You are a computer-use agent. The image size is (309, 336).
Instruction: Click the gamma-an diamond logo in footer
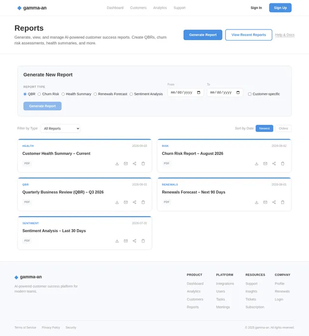(x=16, y=278)
